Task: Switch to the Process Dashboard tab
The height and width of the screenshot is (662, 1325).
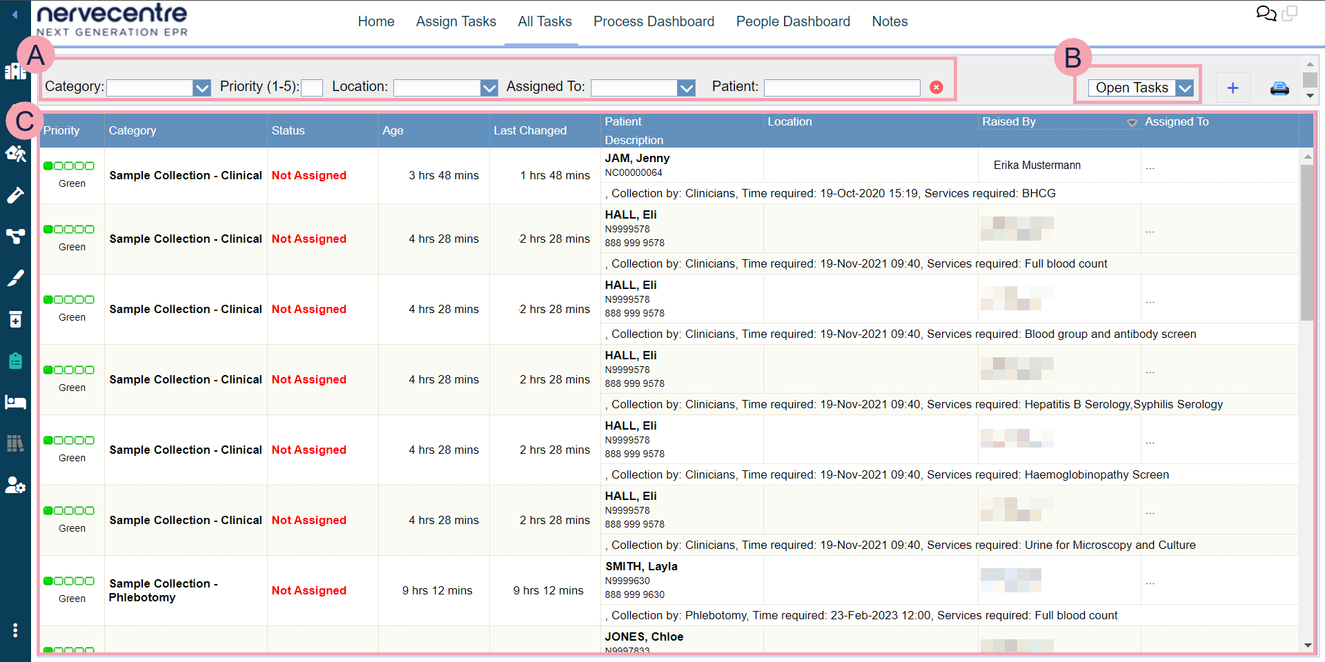Action: [x=654, y=21]
